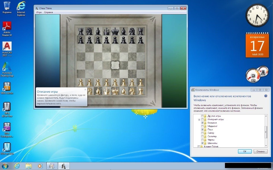Select the Autodesk Desktop App shortcut
The width and height of the screenshot is (273, 170).
coord(7,69)
